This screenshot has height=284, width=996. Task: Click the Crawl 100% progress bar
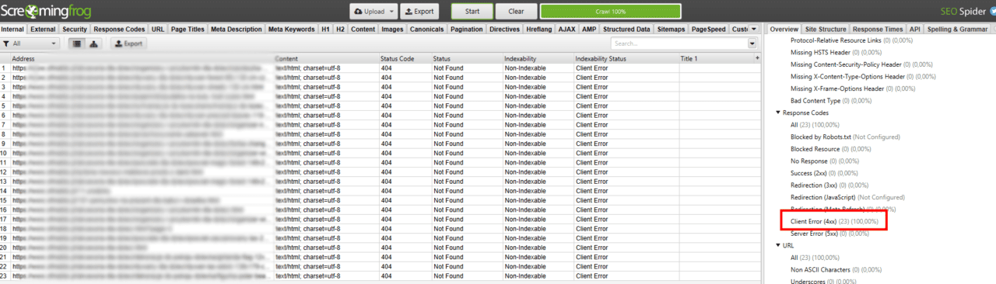coord(610,12)
